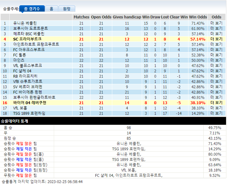Click the 71.43% win odds for 유니온 베를린 row

(x=198, y=23)
